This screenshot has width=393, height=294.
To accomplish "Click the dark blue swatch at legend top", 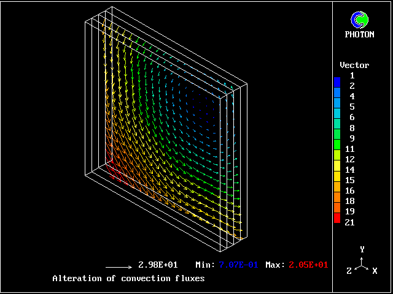I will (x=337, y=81).
